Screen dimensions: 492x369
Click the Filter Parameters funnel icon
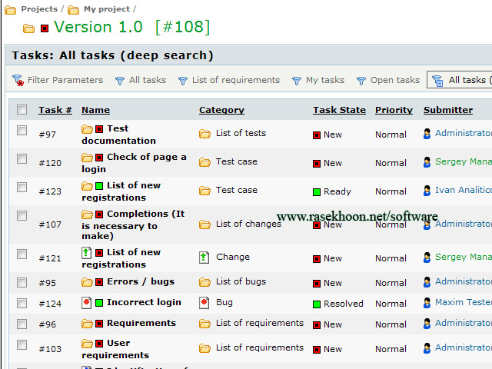(x=18, y=80)
